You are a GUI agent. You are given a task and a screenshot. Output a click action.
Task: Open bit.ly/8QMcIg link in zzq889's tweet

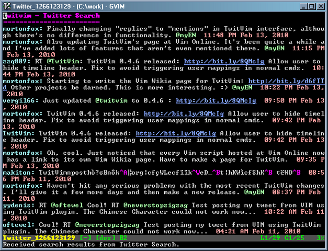[224, 62]
